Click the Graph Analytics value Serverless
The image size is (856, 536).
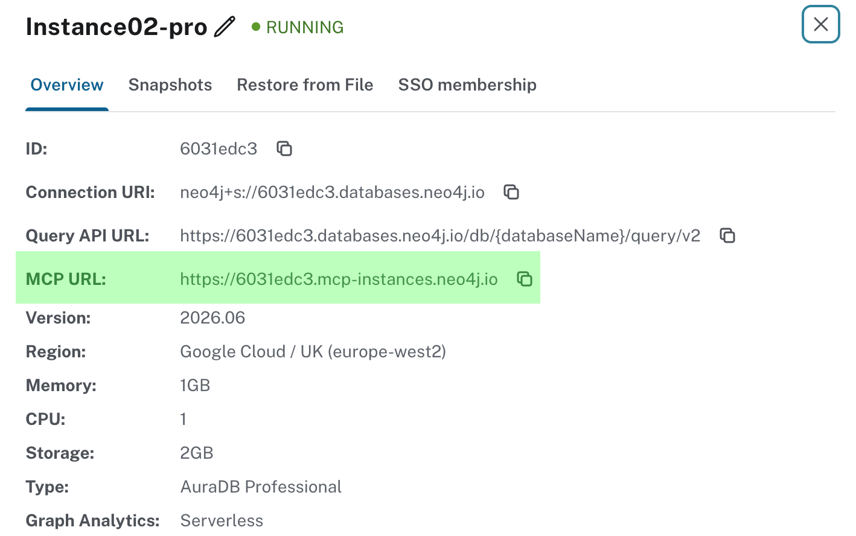click(222, 520)
